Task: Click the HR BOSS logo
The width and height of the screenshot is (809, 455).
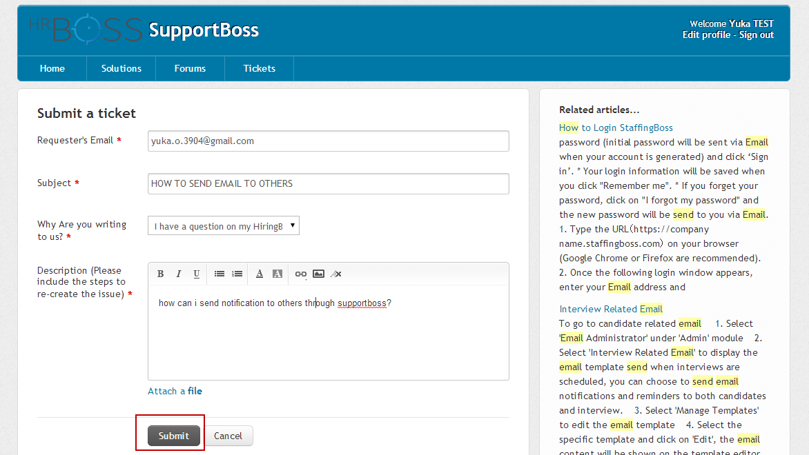Action: click(86, 30)
